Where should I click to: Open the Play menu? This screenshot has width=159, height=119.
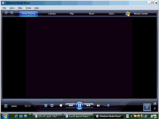pos(20,8)
